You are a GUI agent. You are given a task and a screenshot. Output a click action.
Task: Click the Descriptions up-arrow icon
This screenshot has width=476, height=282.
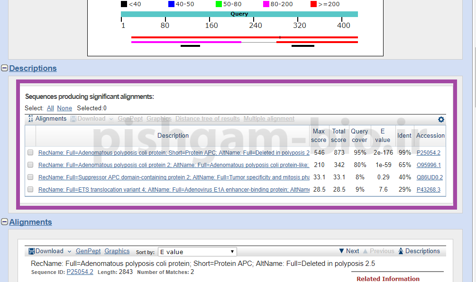tap(401, 251)
